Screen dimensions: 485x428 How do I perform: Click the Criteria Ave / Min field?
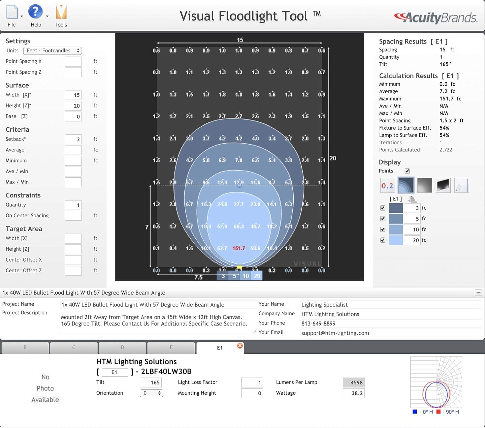click(73, 171)
